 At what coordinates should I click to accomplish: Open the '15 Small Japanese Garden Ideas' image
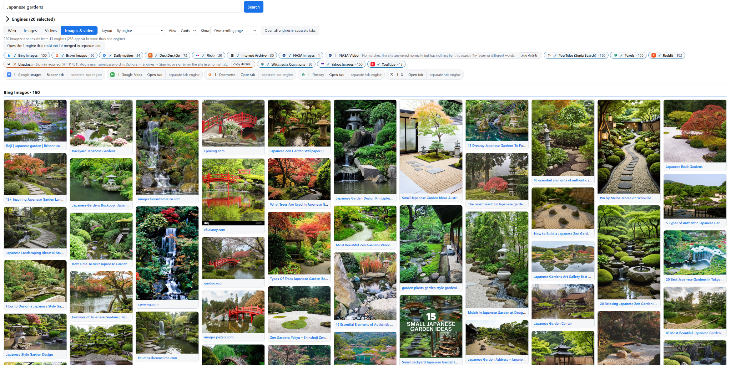[431, 326]
